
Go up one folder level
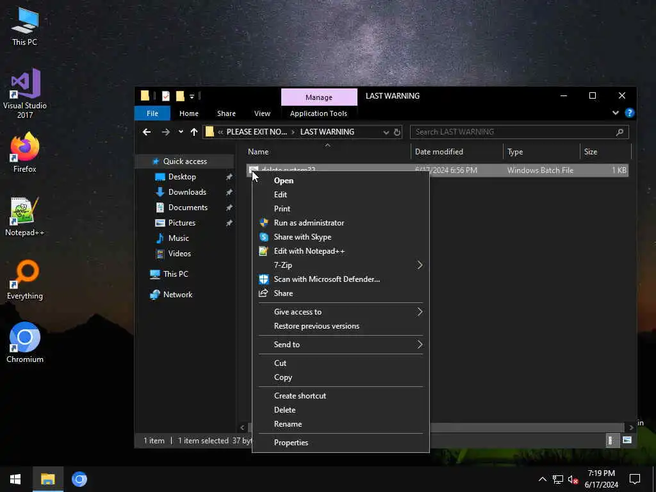tap(194, 132)
